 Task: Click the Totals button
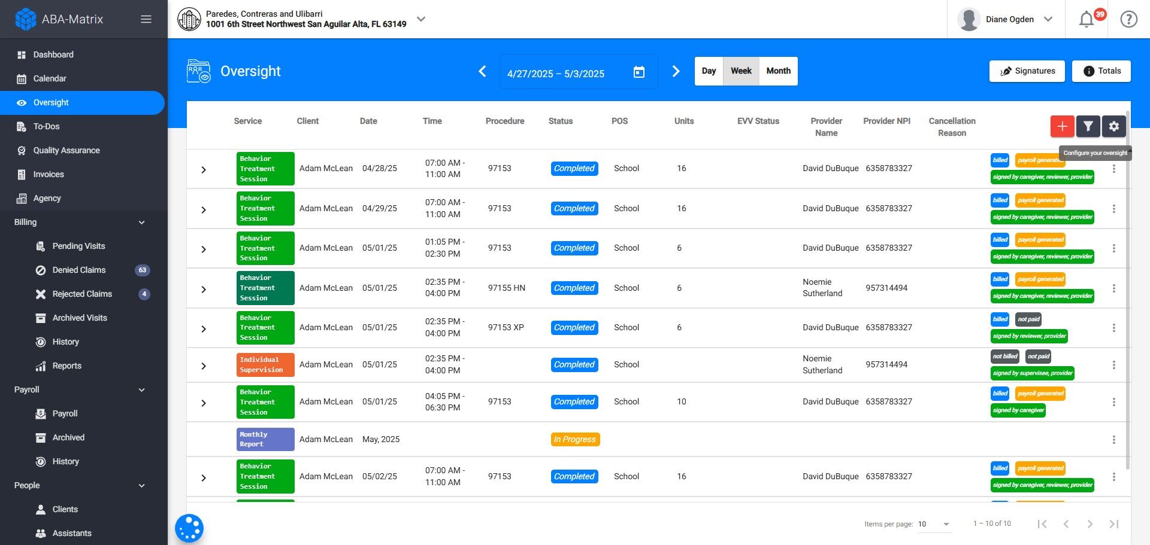(x=1101, y=71)
